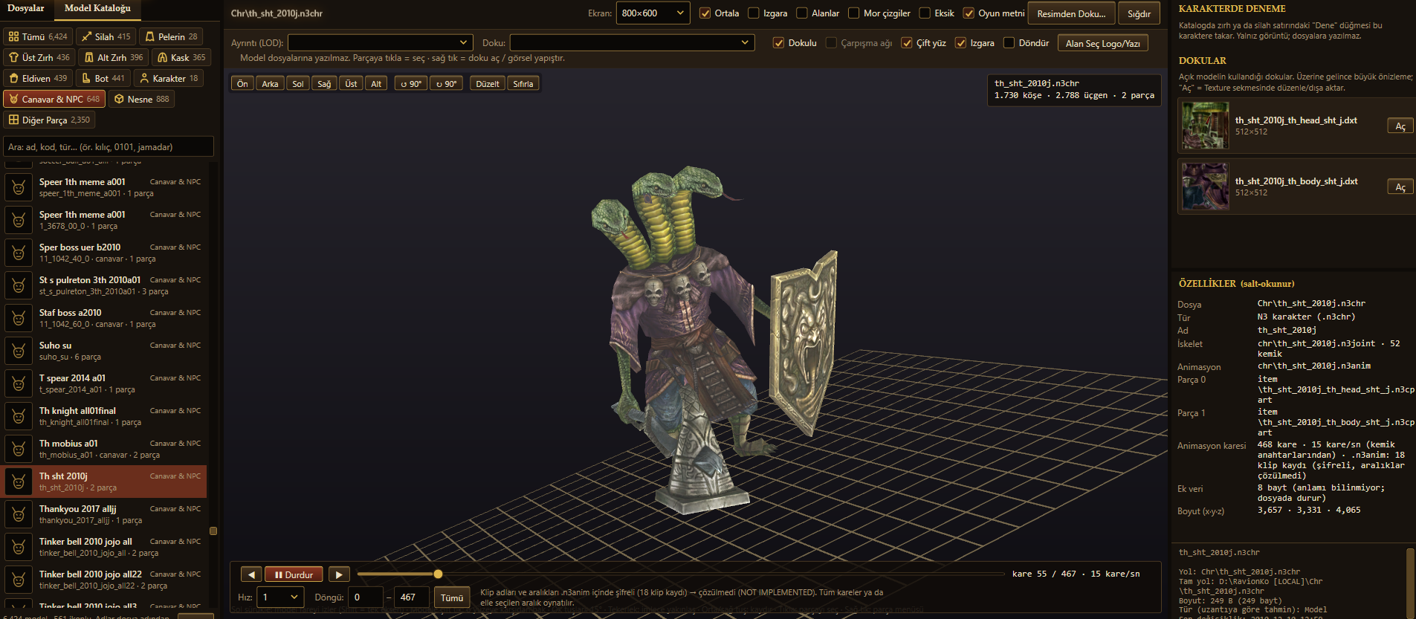The image size is (1416, 619).
Task: Select the Canavar & NPC category
Action: click(54, 99)
